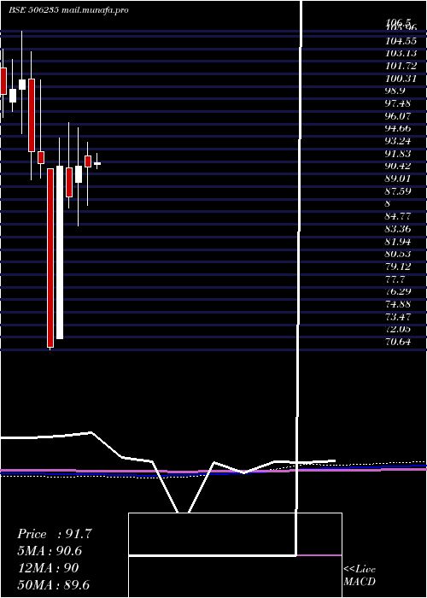The width and height of the screenshot is (427, 598).
Task: Click the 84.77 price axis label
Action: click(x=399, y=216)
